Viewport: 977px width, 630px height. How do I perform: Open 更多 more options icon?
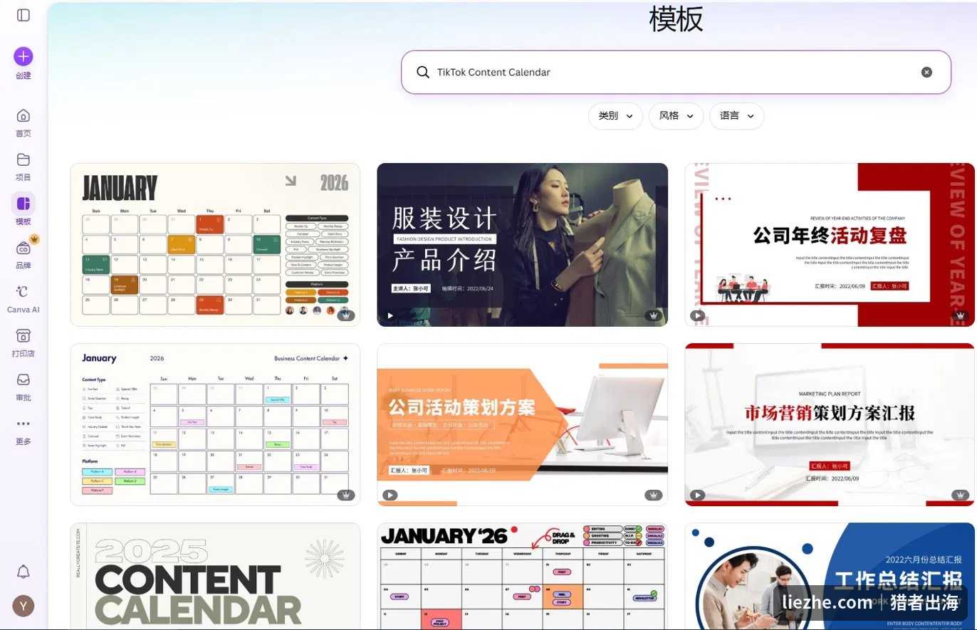click(23, 424)
